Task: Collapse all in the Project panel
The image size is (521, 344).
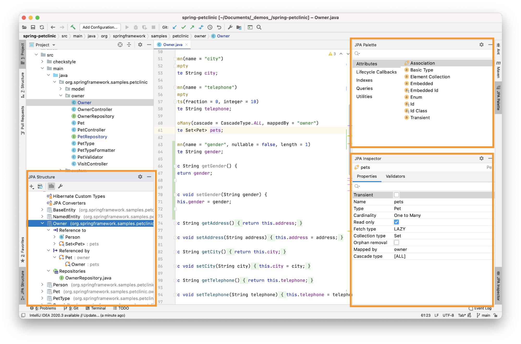Action: tap(129, 45)
